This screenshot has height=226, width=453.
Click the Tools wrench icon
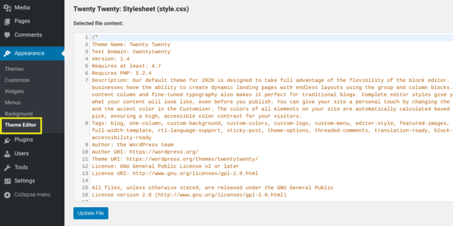(8, 168)
